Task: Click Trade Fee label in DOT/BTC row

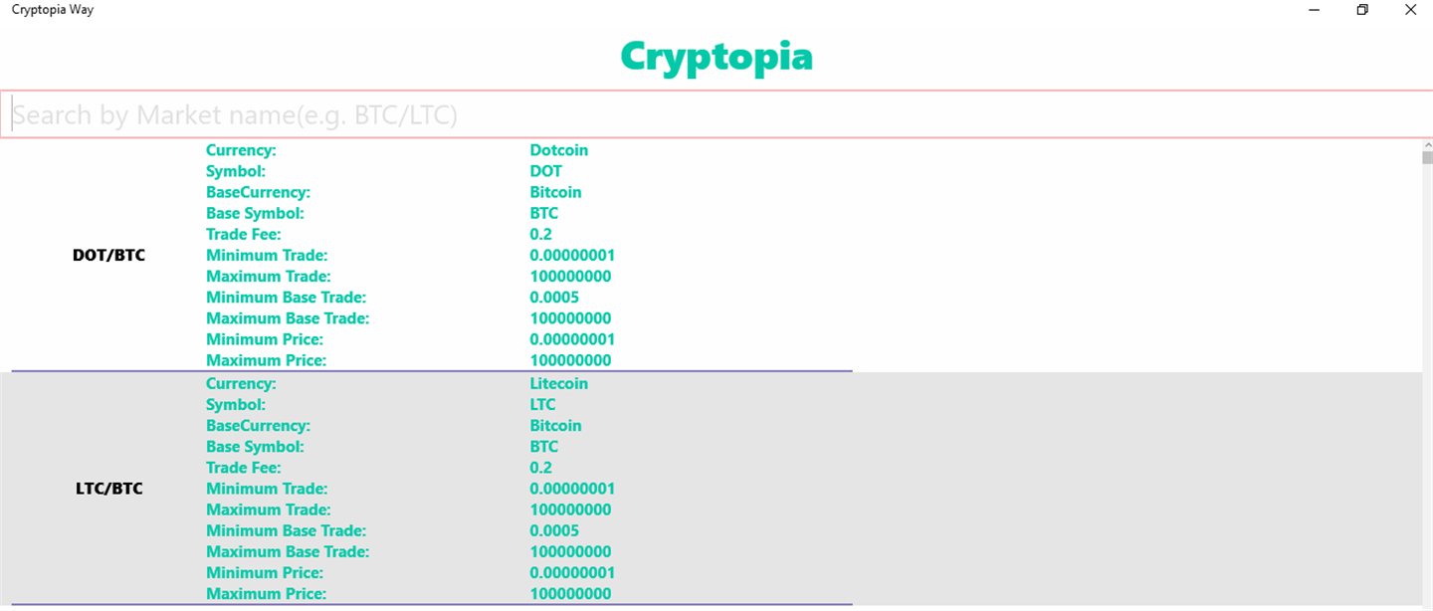Action: 244,234
